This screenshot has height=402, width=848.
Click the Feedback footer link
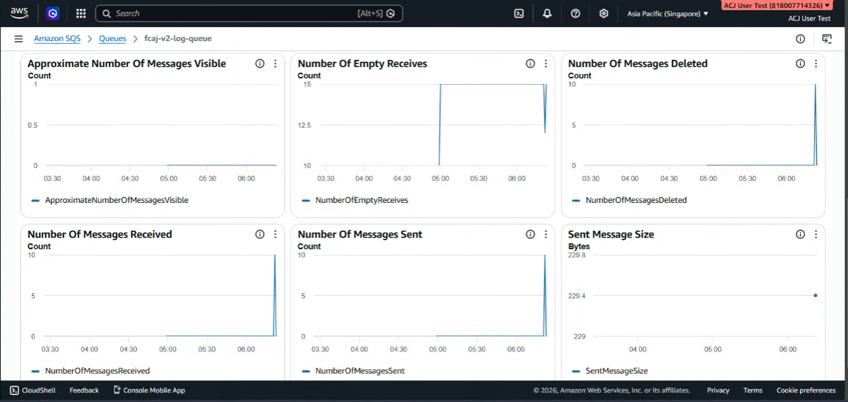(84, 390)
